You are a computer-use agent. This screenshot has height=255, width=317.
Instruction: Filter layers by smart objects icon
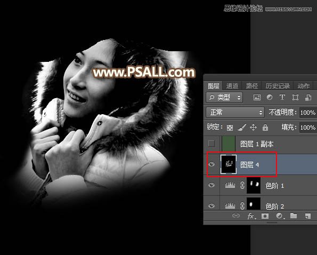tap(308, 97)
